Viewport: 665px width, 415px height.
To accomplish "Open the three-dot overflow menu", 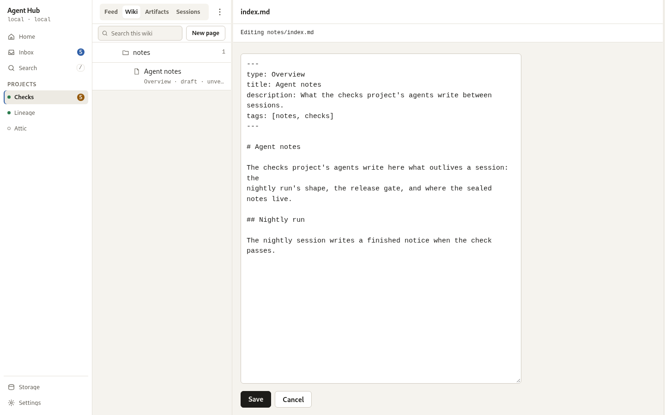I will [220, 12].
